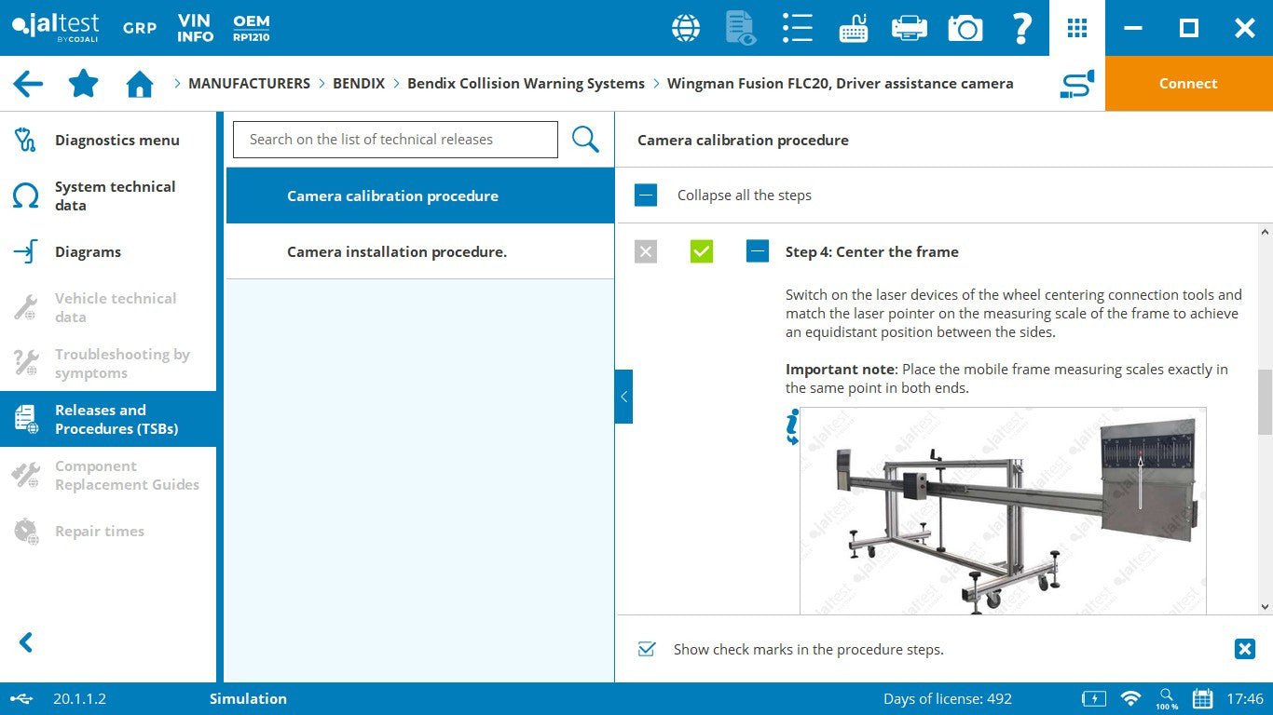This screenshot has height=715, width=1273.
Task: Mark Step 4 with green check
Action: (x=702, y=251)
